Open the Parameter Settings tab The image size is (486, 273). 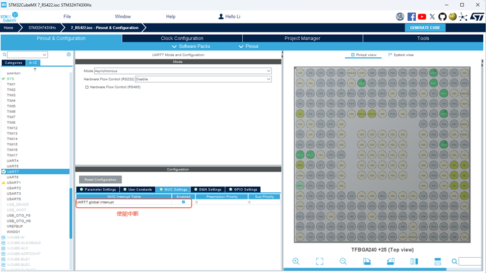pos(98,189)
